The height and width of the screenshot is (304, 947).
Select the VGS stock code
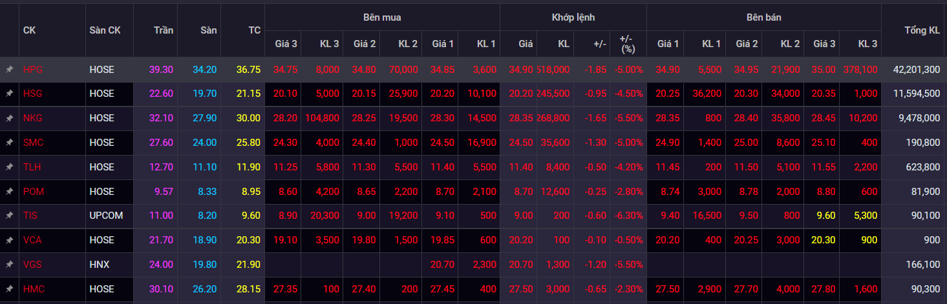coord(32,265)
